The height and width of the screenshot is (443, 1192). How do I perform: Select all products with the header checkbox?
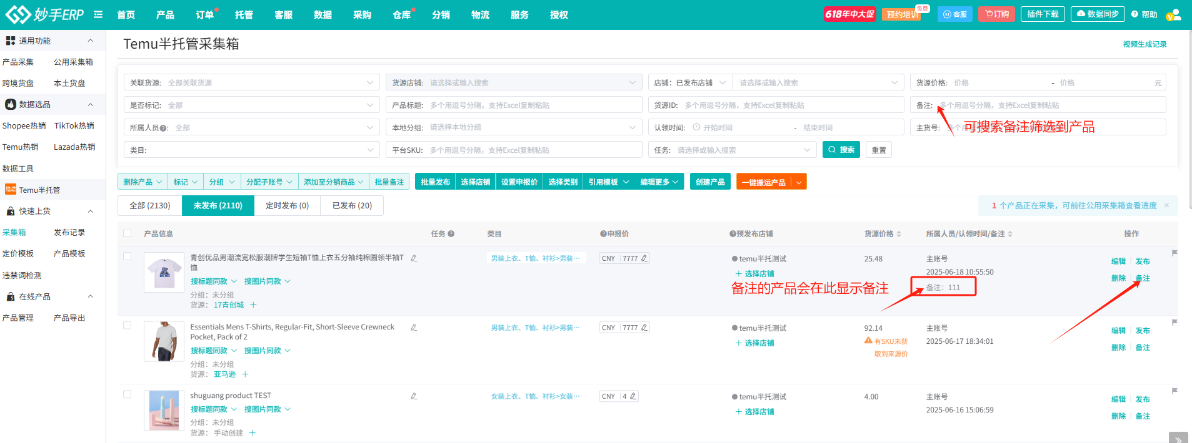(x=128, y=233)
